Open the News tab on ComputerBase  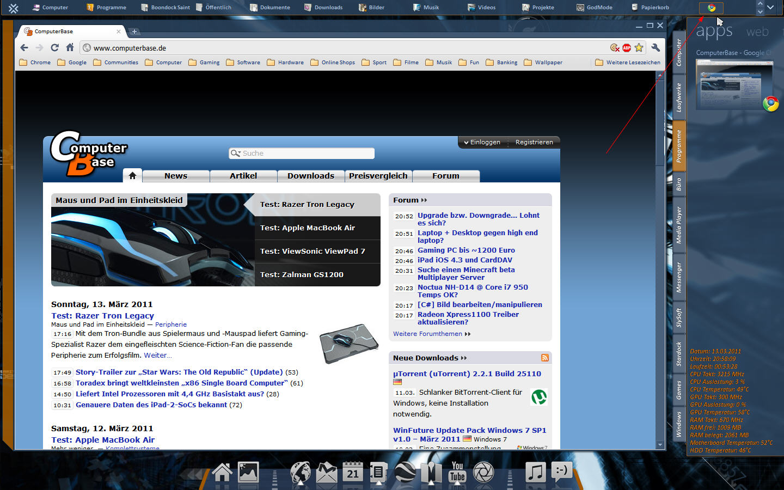(176, 176)
